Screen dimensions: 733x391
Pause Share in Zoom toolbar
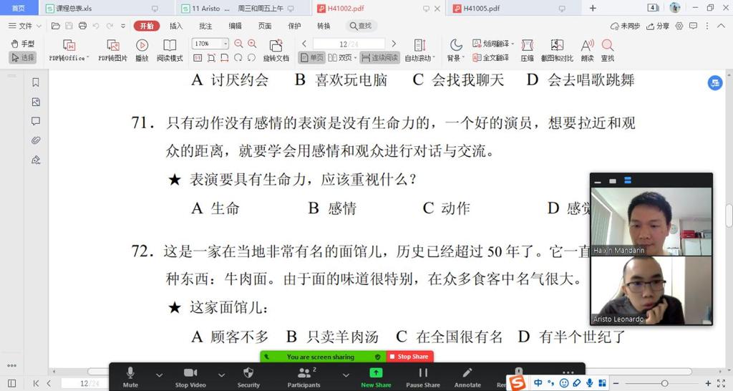(423, 377)
